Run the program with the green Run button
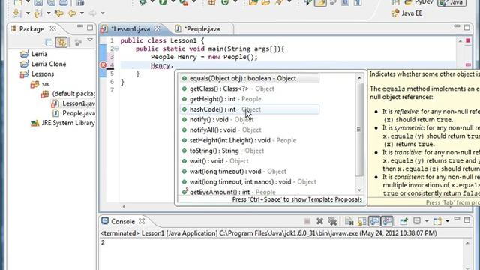Viewport: 480px width, 270px height. point(163,2)
